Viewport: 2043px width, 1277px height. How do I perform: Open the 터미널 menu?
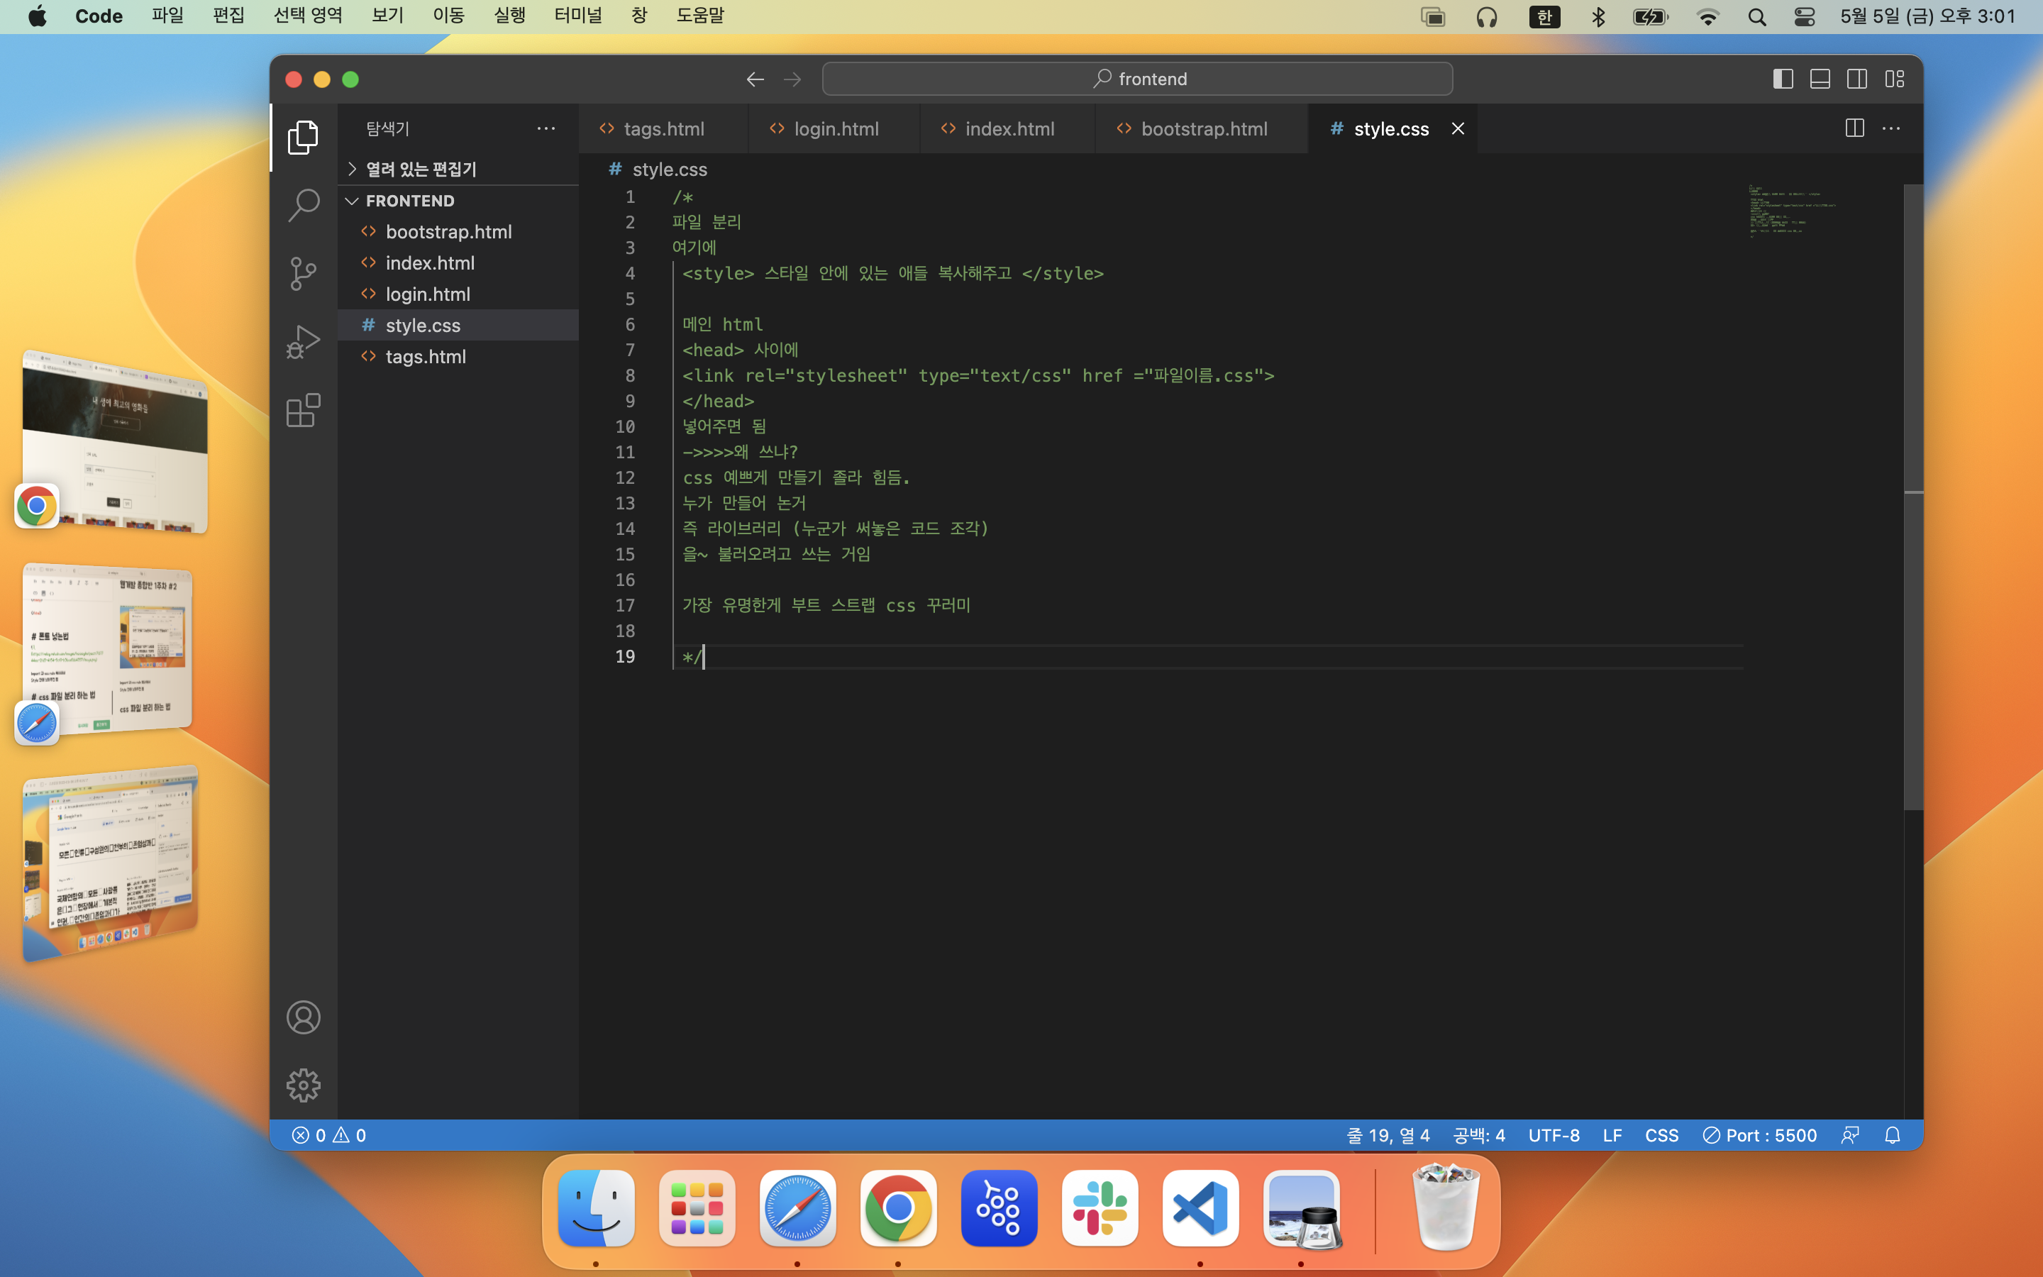(578, 16)
